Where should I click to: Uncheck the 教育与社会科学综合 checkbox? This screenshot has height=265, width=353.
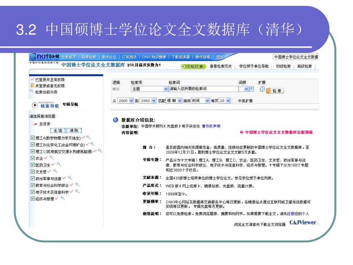(x=33, y=185)
